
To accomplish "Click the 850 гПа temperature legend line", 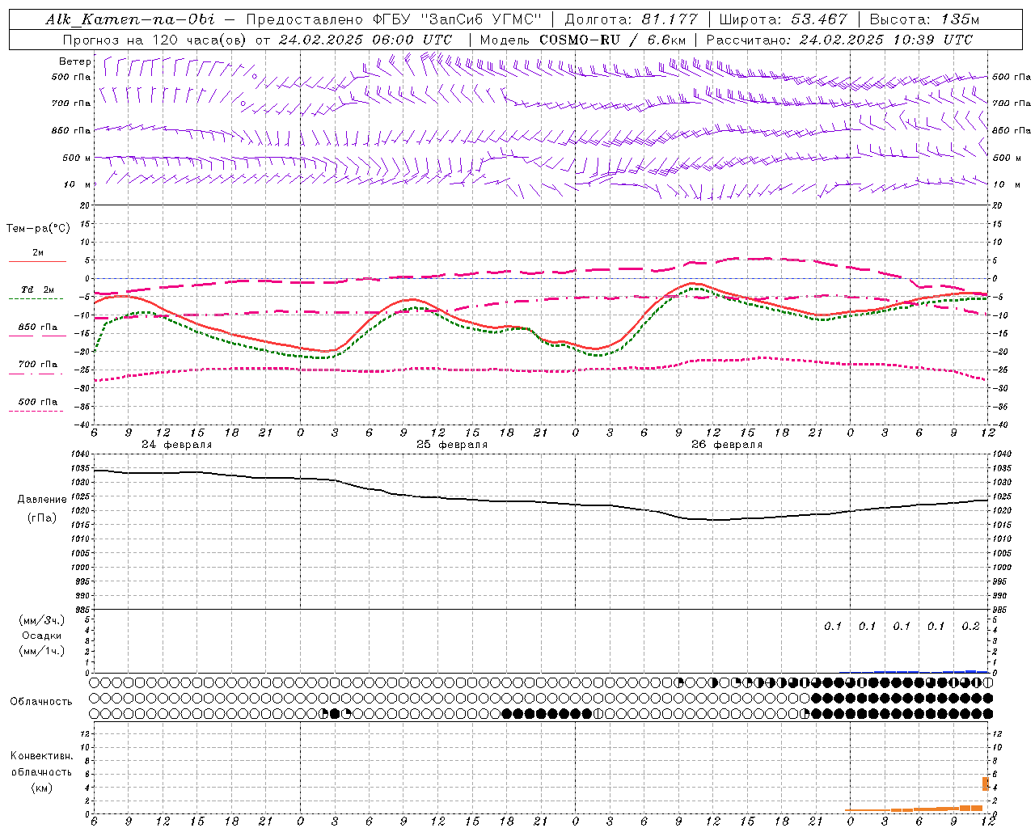I will click(x=37, y=336).
